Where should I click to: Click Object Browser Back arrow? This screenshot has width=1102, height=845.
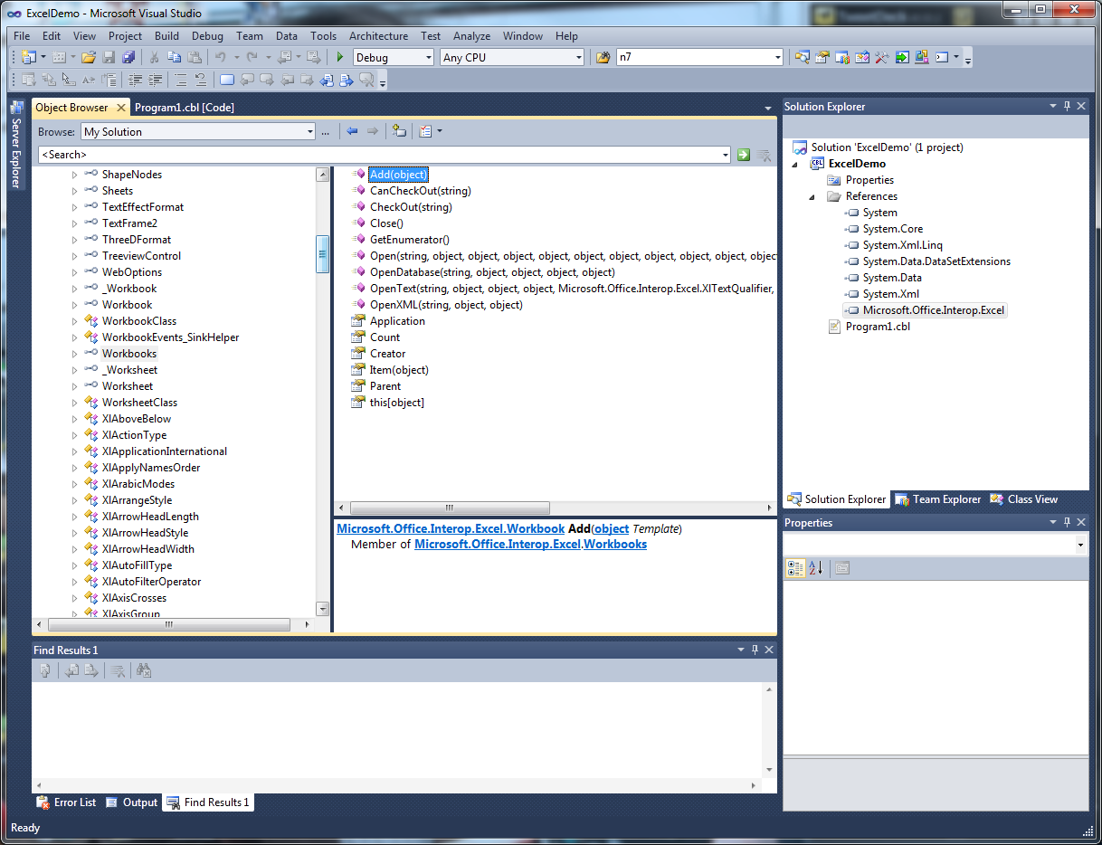tap(352, 131)
